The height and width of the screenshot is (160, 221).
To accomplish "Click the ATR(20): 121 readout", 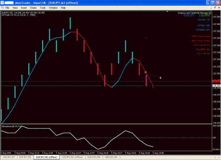I will pos(203,30).
